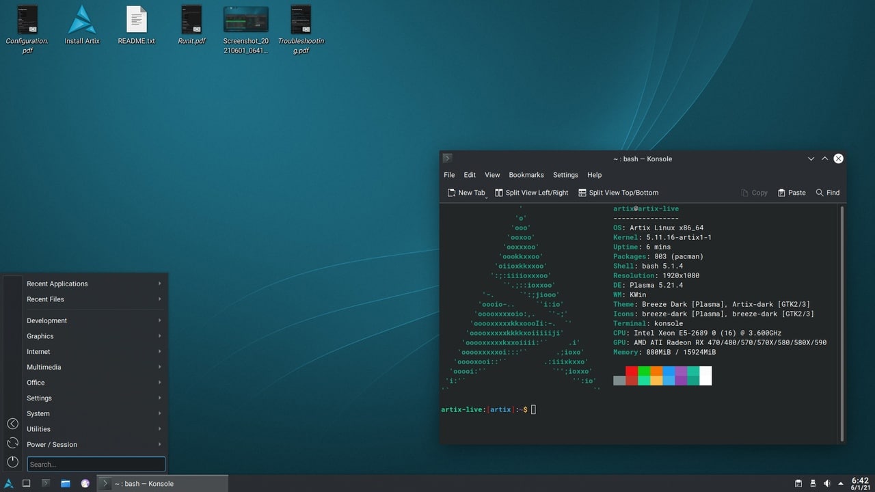Click the Konsole window icon in the title bar
Image resolution: width=875 pixels, height=492 pixels.
click(447, 159)
